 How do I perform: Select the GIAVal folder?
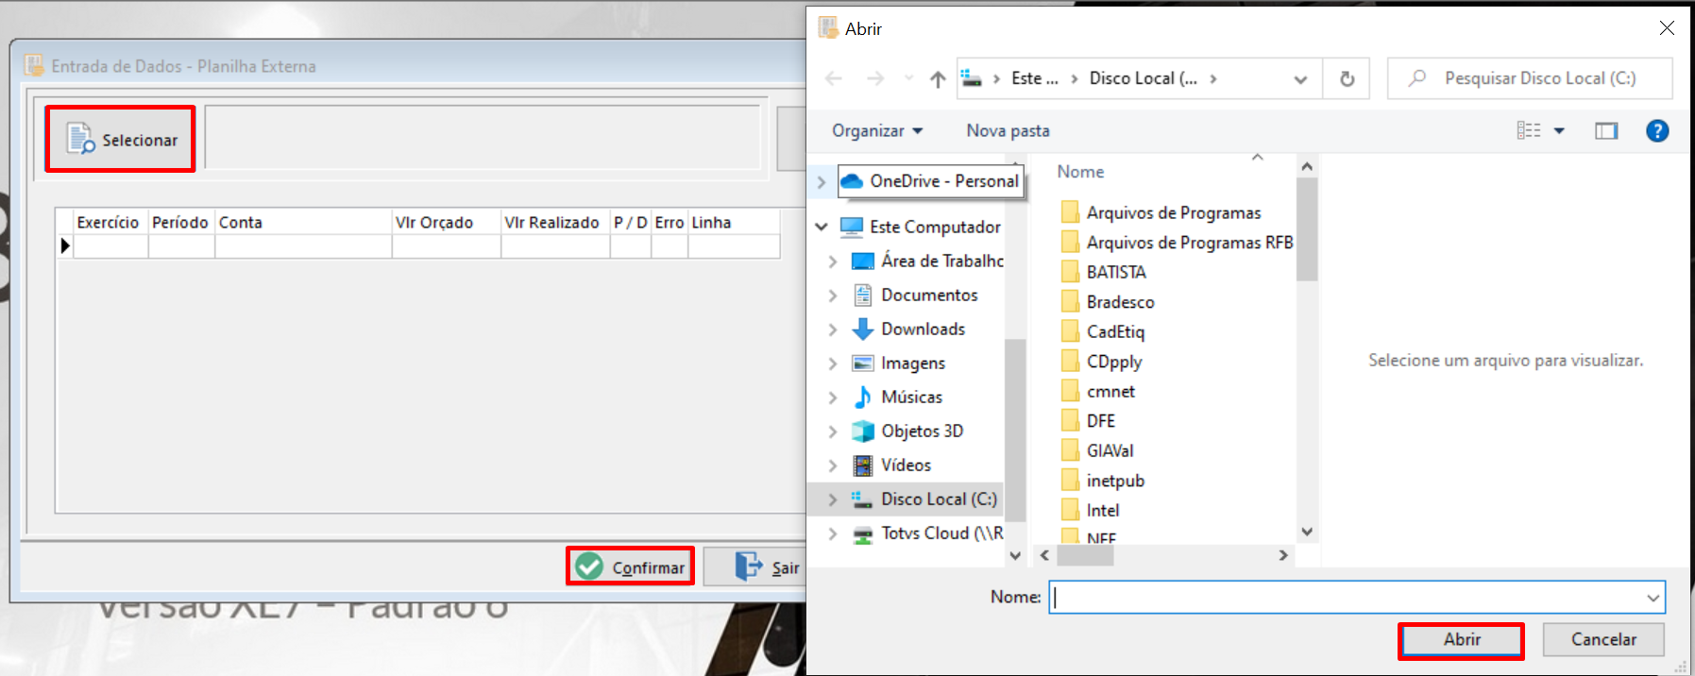(x=1097, y=450)
